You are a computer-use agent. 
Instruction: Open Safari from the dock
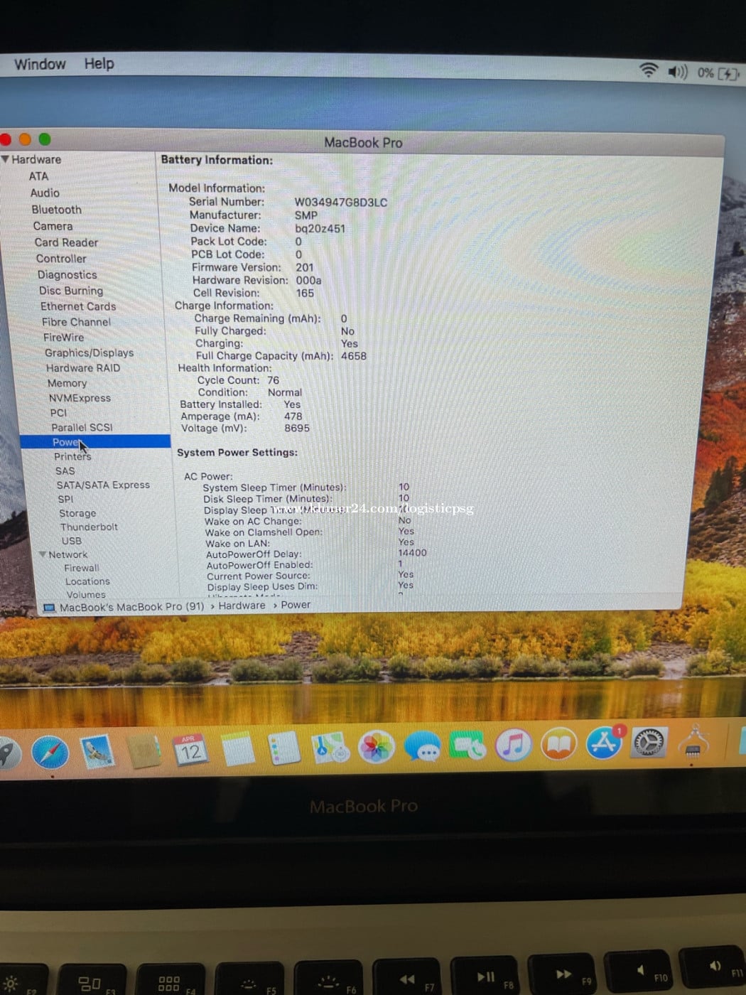50,753
